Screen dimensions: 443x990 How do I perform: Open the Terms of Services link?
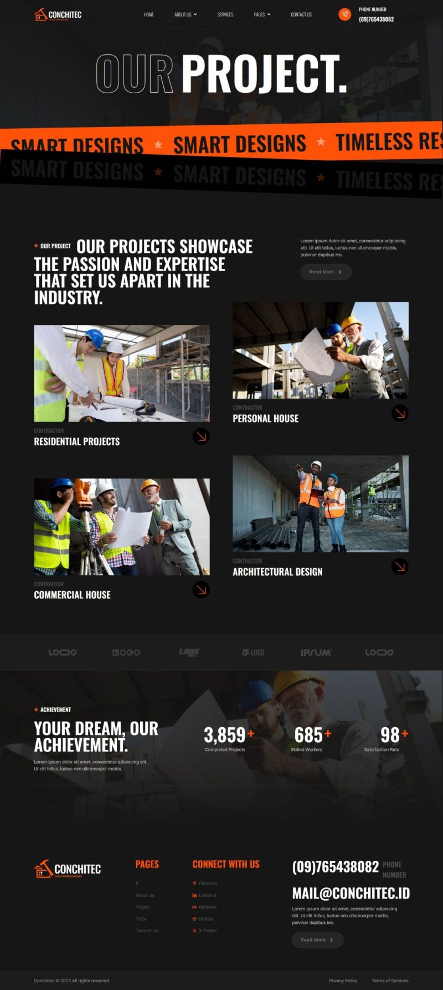[x=390, y=981]
